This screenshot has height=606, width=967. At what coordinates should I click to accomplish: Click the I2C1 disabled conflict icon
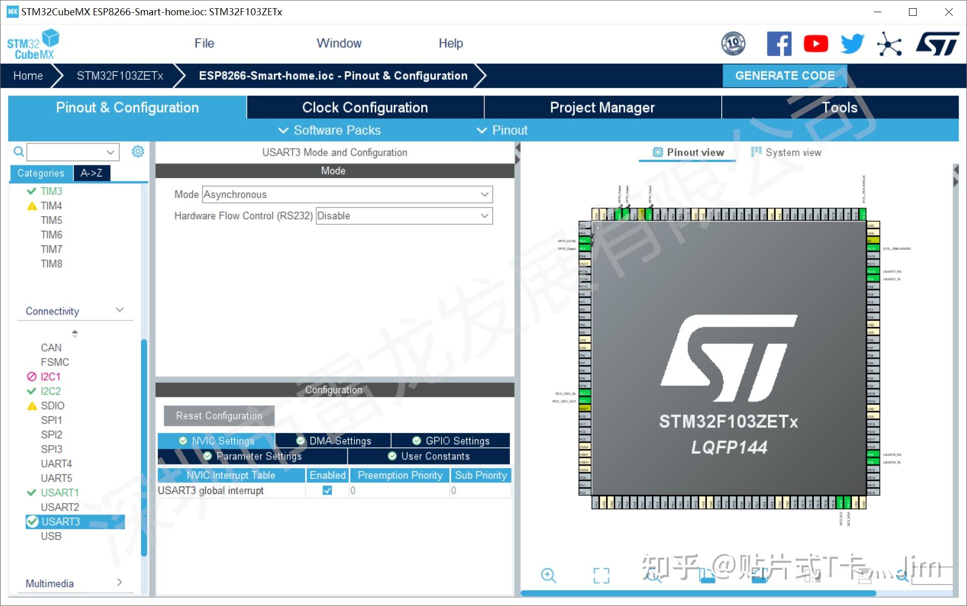point(32,377)
